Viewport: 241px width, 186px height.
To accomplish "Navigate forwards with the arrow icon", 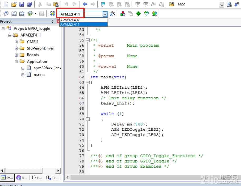I will [x=93, y=4].
